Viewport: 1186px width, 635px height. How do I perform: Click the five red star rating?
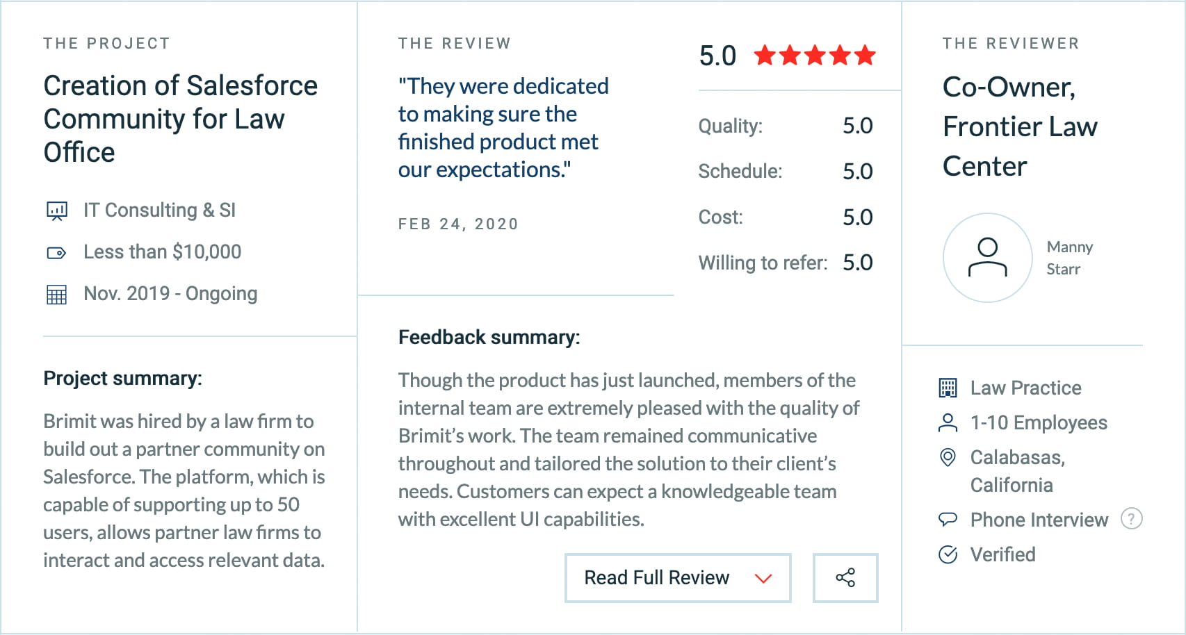814,55
